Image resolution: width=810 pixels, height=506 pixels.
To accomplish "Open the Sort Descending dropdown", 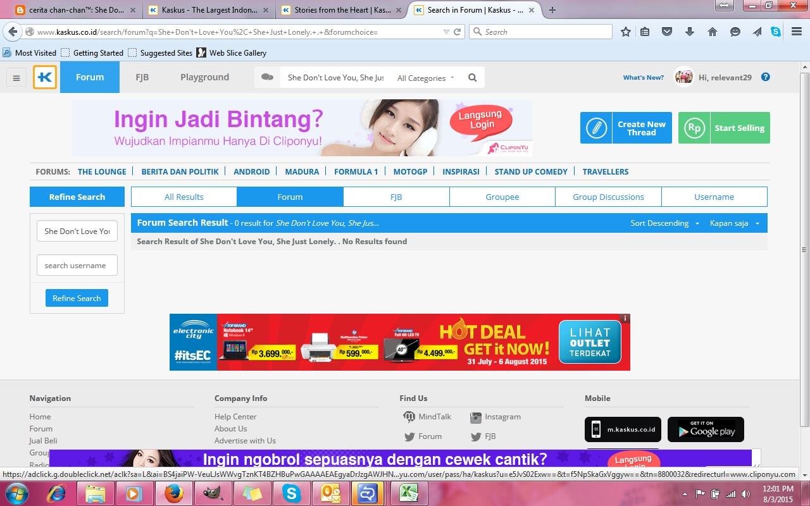I will [x=664, y=223].
